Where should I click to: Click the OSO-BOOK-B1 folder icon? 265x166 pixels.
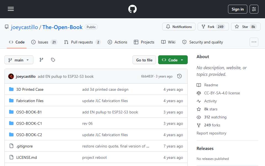click(x=11, y=112)
